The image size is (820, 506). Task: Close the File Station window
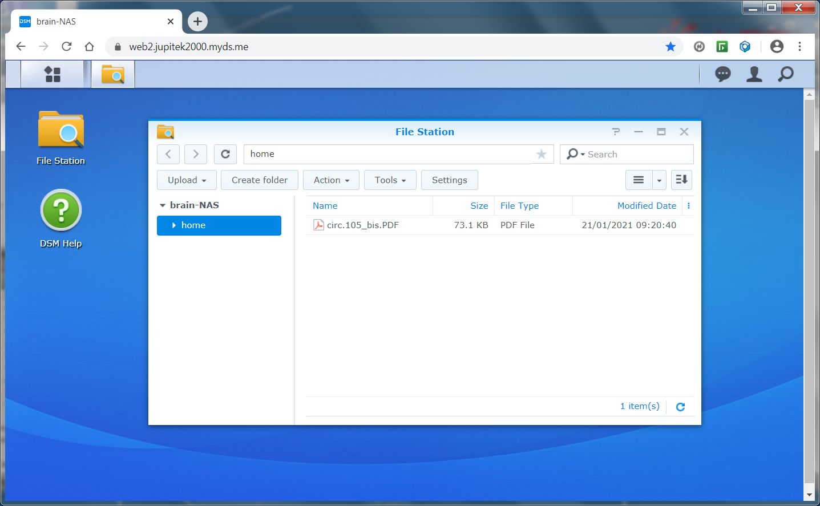[684, 132]
